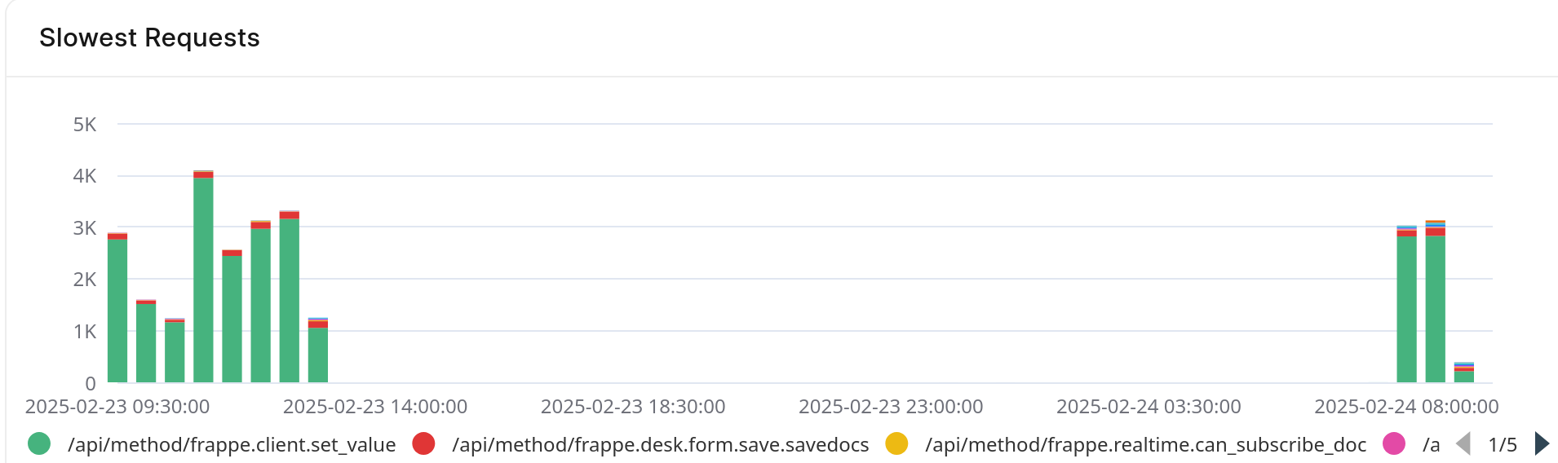Click the red legend marker circle
The height and width of the screenshot is (463, 1558).
point(423,444)
